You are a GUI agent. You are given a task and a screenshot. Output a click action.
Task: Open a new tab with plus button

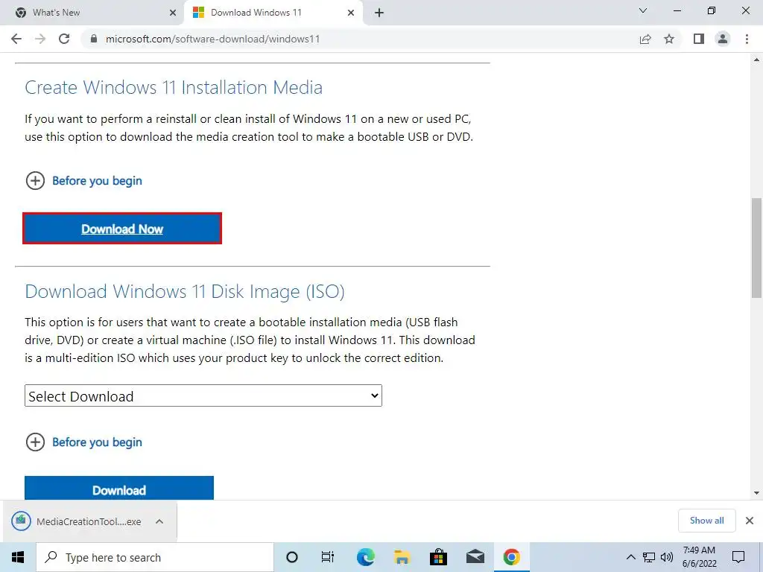click(379, 13)
